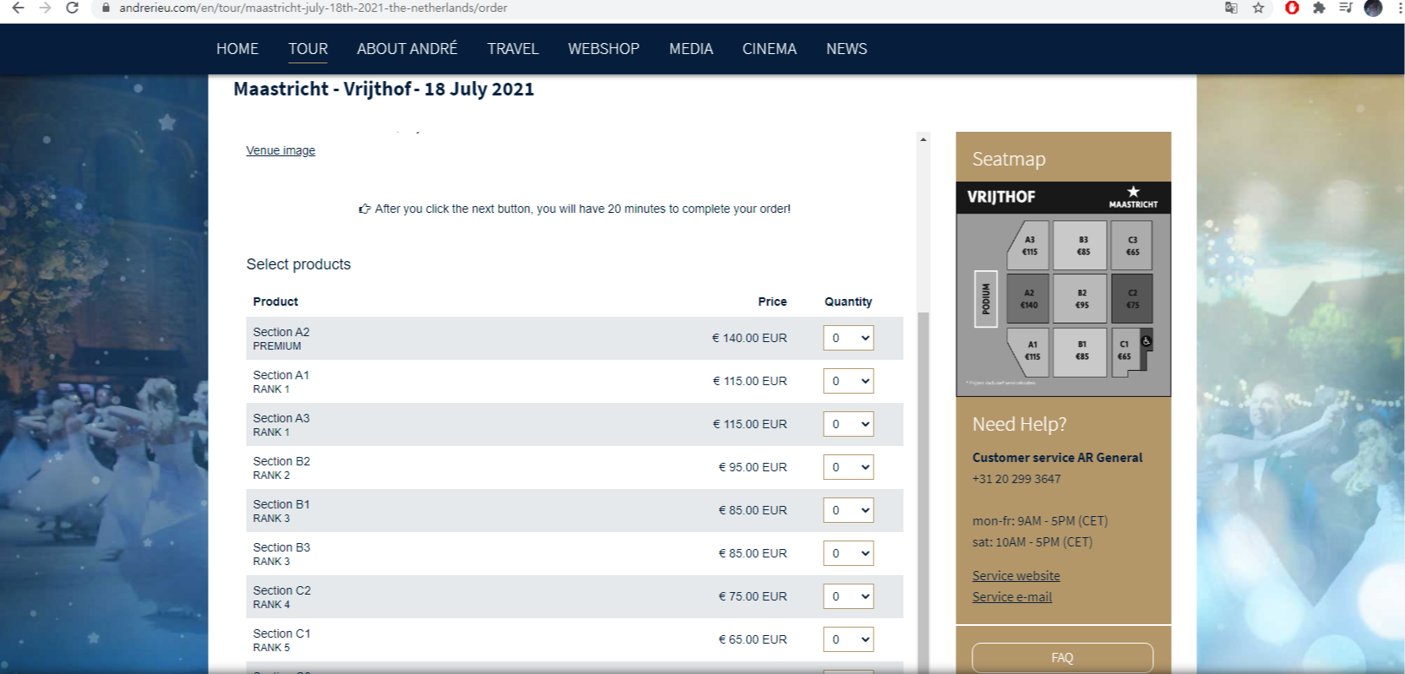
Task: Open the CINEMA menu item
Action: 770,49
